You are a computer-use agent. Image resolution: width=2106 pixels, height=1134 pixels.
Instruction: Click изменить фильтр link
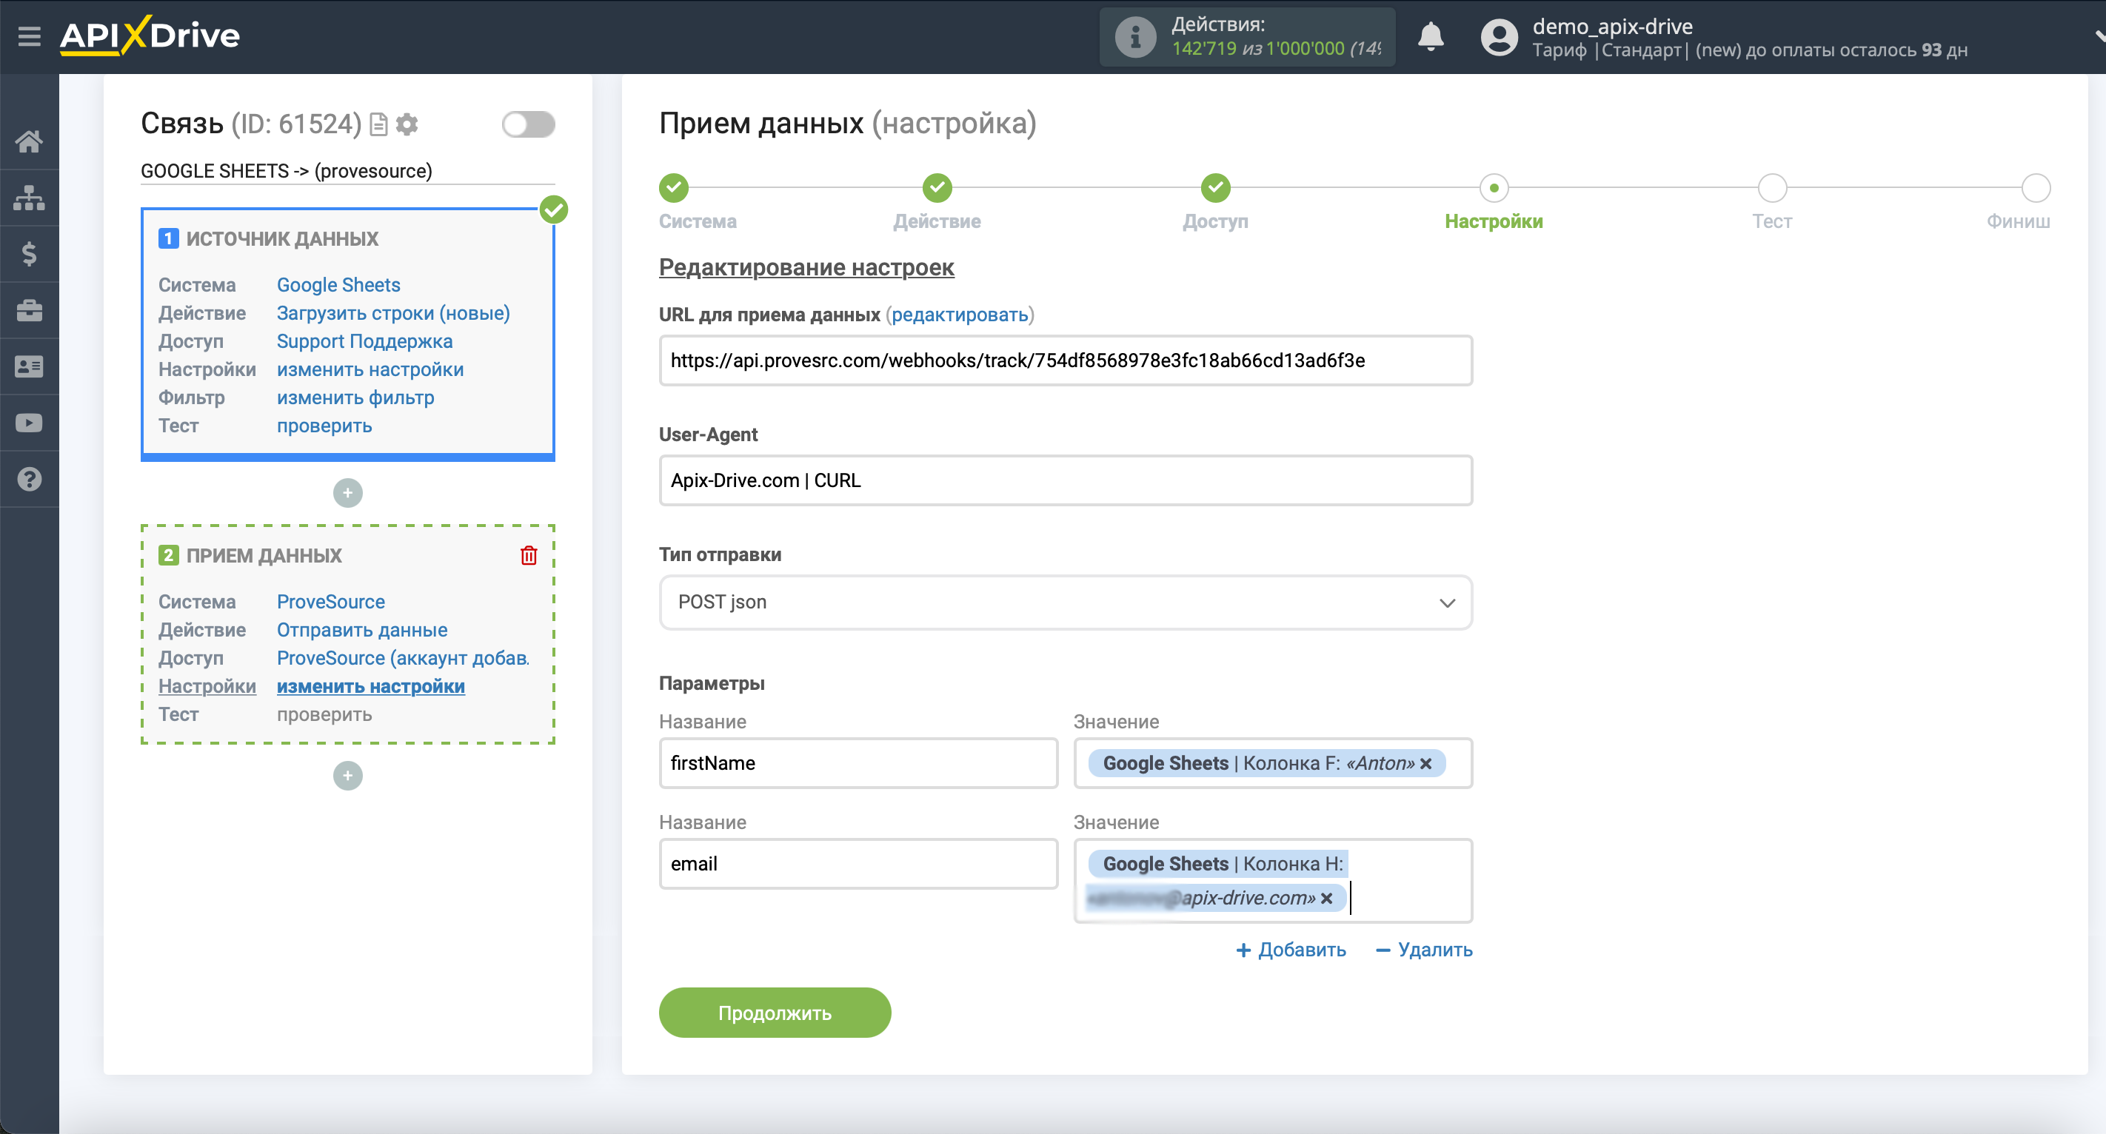(x=355, y=398)
